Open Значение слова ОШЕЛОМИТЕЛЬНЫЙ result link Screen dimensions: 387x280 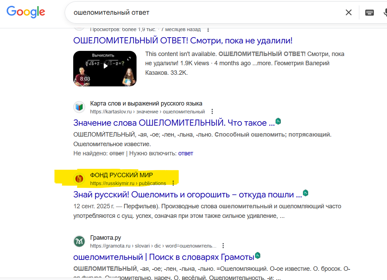pyautogui.click(x=174, y=123)
